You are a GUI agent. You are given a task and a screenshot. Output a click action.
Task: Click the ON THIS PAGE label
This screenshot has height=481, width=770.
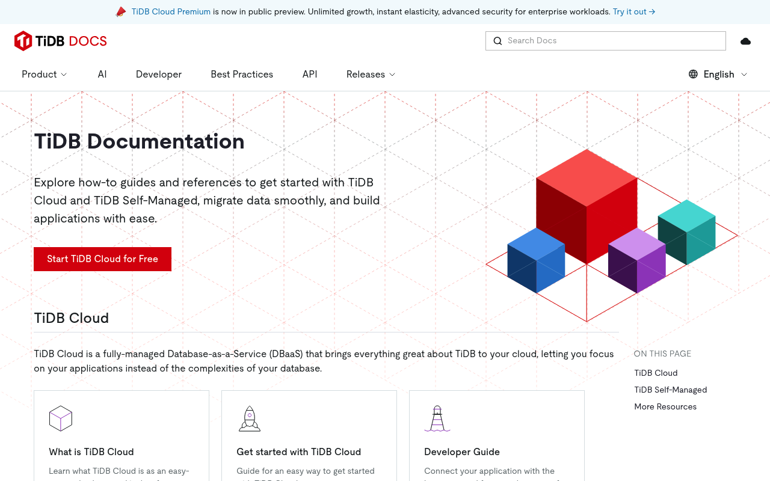click(662, 354)
